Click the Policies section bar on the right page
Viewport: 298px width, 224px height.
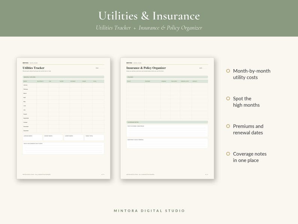click(167, 77)
